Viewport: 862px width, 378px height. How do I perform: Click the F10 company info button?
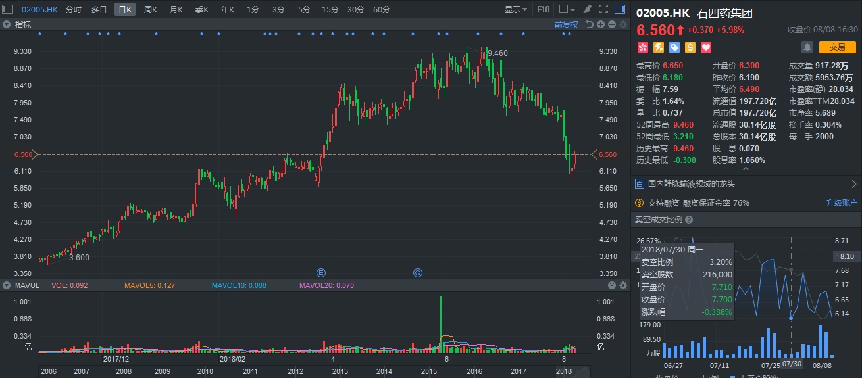[x=543, y=9]
